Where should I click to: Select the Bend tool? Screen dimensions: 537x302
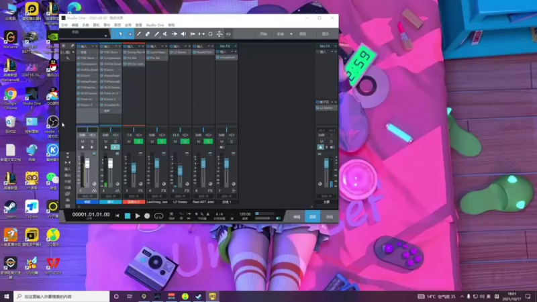coord(175,34)
